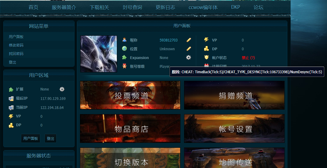This screenshot has width=327, height=168.
Task: Click the gold coins DP icon in 用户区域
Action: point(11,125)
